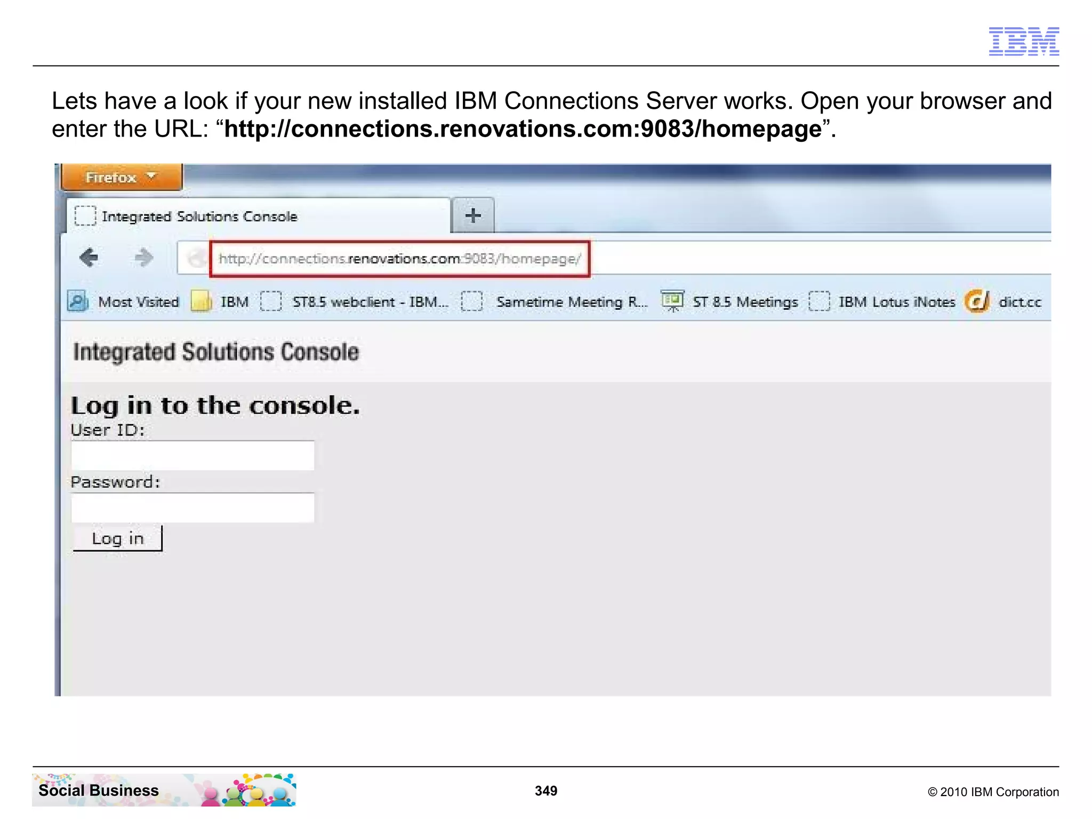The image size is (1092, 819).
Task: Open ST8.5 webclient - IBM bookmark
Action: click(x=355, y=302)
